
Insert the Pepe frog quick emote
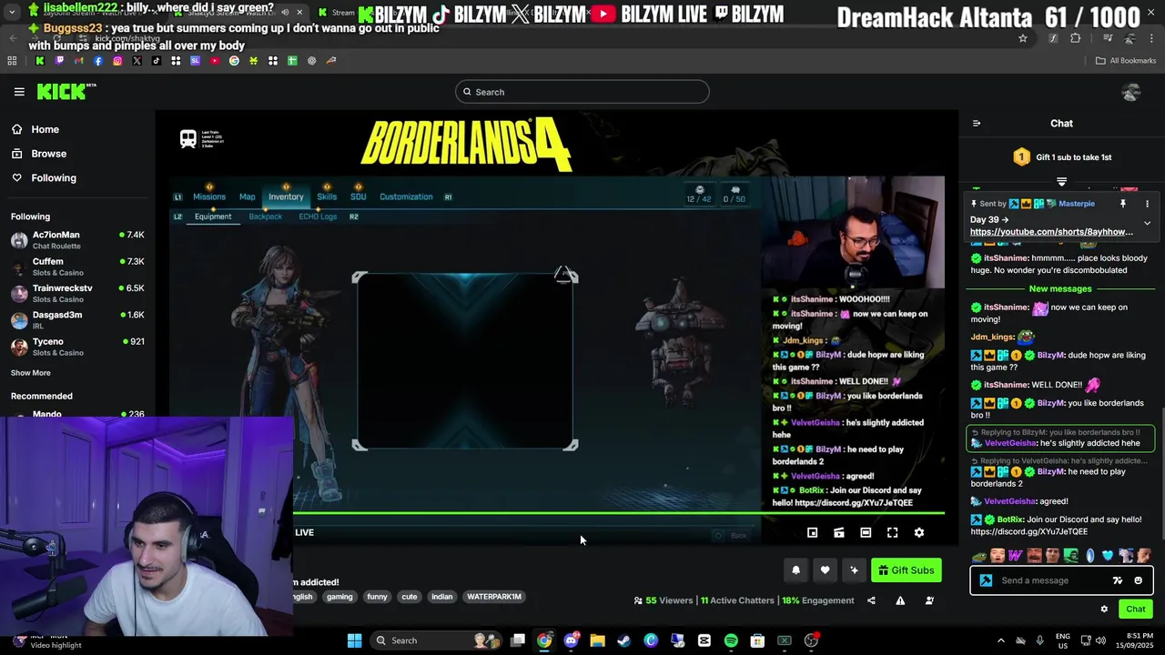(x=979, y=556)
